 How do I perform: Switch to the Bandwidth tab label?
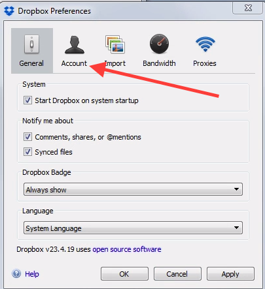pos(159,63)
